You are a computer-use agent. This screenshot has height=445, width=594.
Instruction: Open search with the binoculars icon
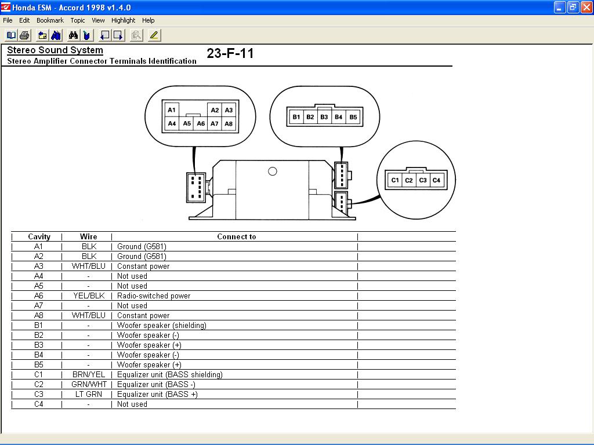(x=74, y=35)
